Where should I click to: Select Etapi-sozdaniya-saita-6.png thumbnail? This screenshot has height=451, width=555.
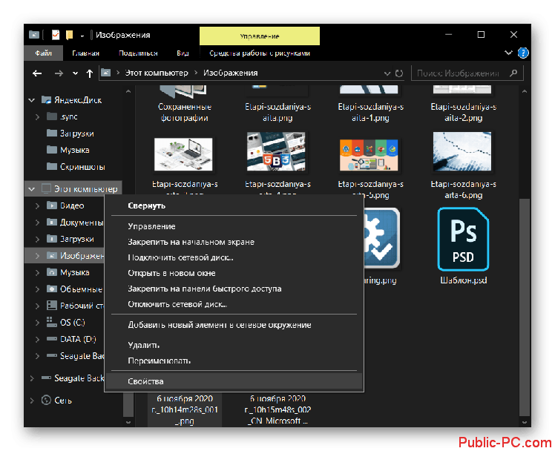click(462, 152)
